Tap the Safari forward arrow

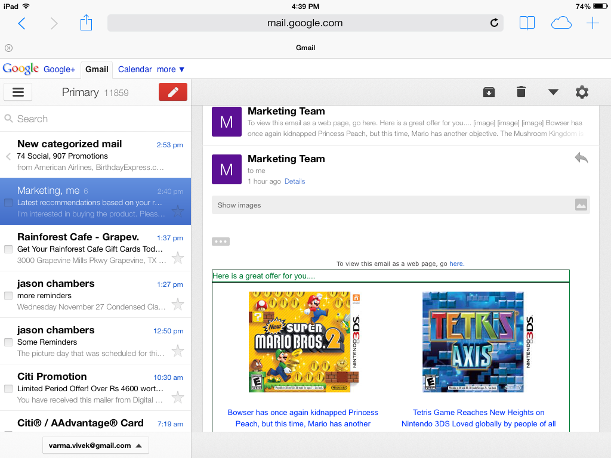pos(54,23)
